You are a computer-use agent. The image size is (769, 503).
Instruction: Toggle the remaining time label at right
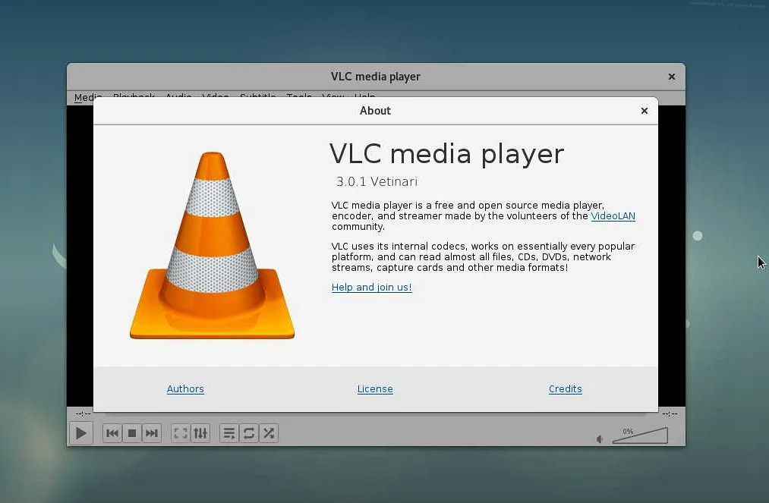coord(670,413)
